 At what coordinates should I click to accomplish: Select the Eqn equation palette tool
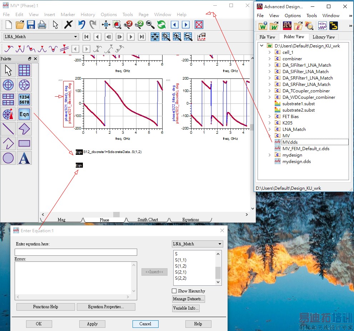click(24, 114)
